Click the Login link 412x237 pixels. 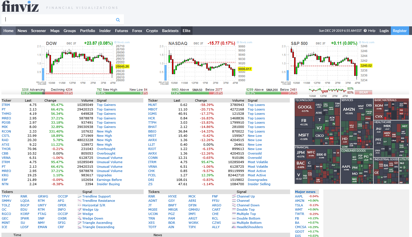coord(384,31)
